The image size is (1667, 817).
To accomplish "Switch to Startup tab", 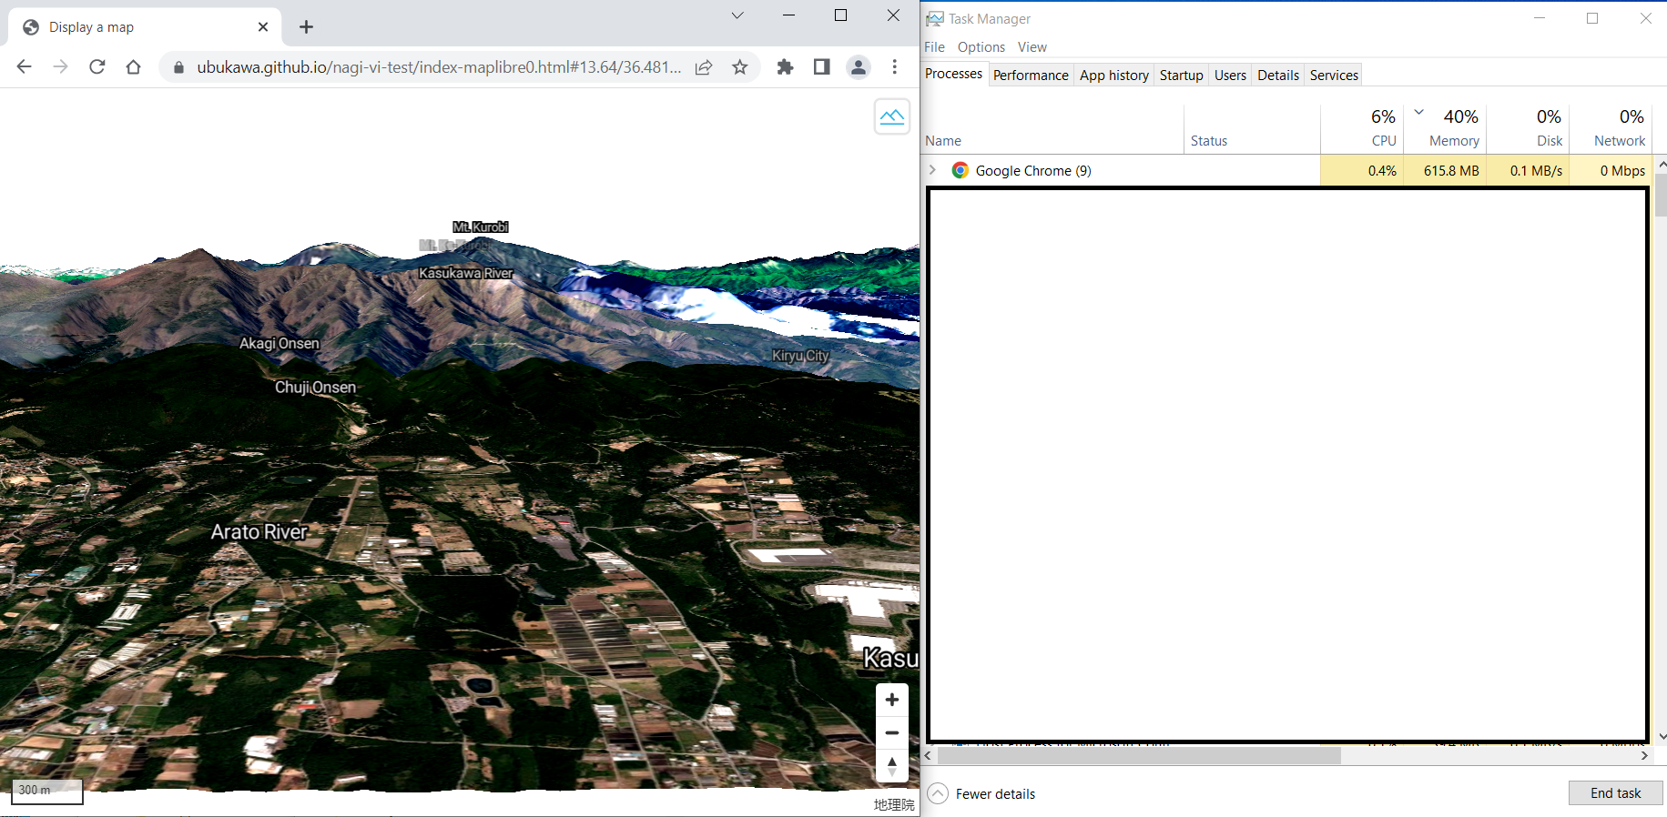I will click(x=1182, y=75).
